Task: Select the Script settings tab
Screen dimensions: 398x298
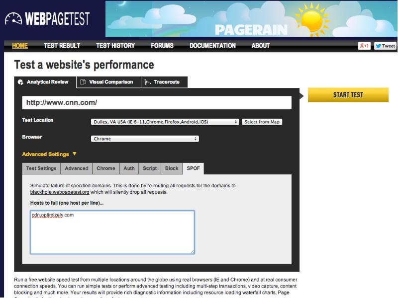Action: 150,168
